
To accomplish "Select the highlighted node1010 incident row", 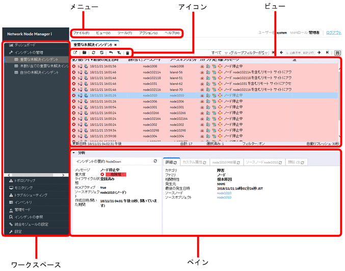I will click(205, 95).
